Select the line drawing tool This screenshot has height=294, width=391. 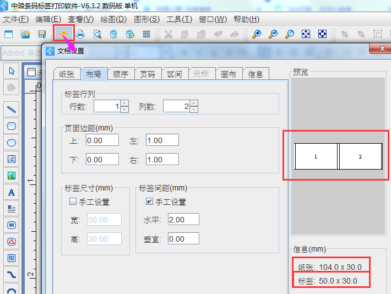pos(11,109)
